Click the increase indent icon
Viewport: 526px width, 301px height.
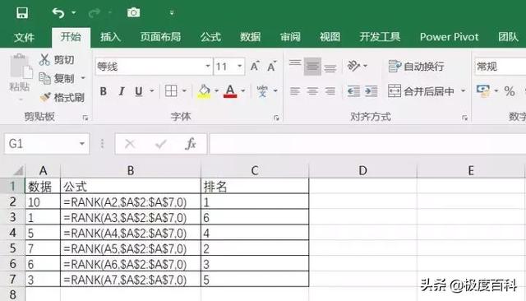pyautogui.click(x=371, y=91)
